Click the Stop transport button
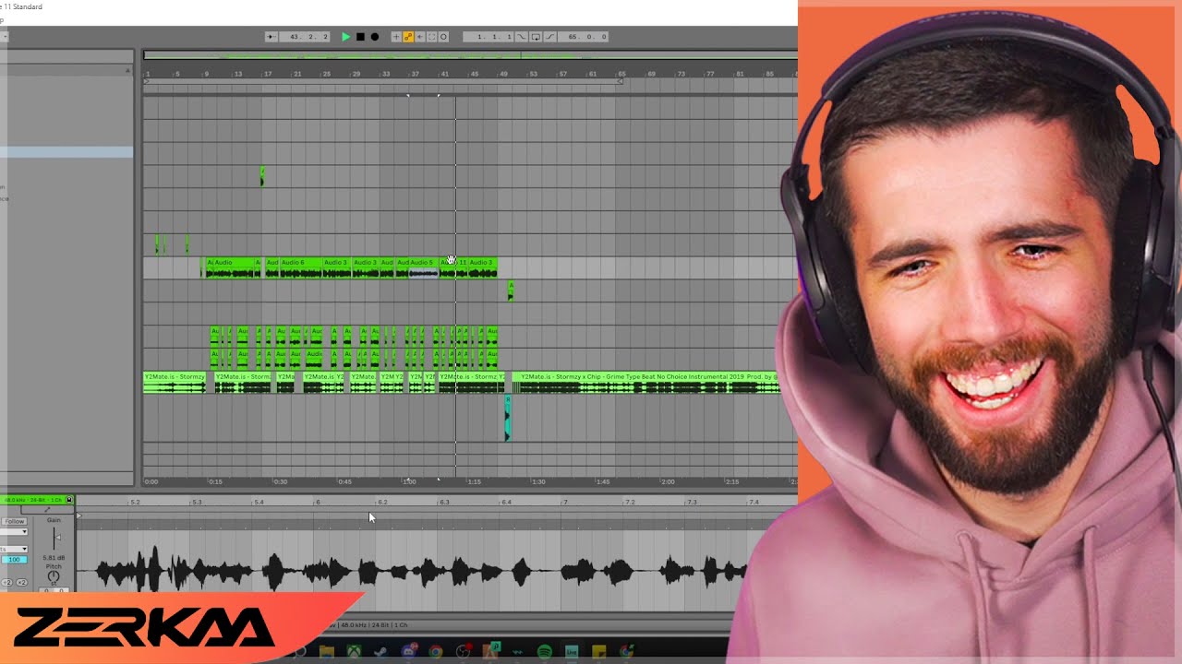This screenshot has height=664, width=1182. point(360,37)
